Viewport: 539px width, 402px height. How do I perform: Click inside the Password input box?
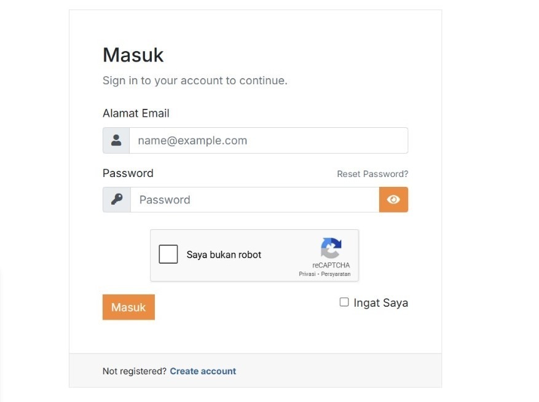coord(254,200)
